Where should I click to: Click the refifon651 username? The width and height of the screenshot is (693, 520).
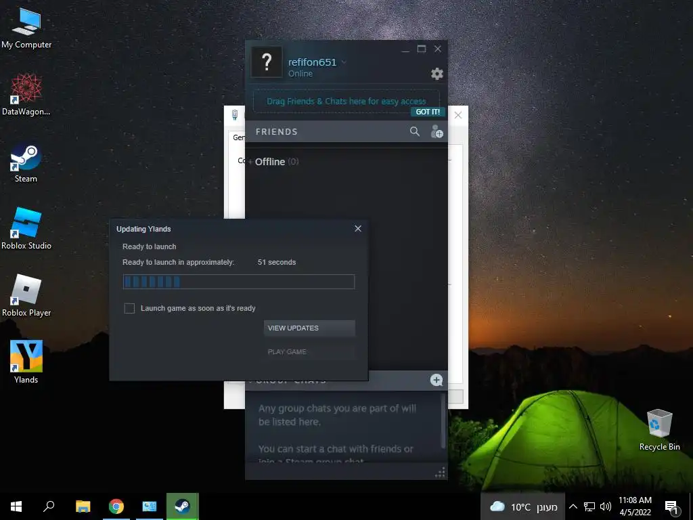(312, 62)
